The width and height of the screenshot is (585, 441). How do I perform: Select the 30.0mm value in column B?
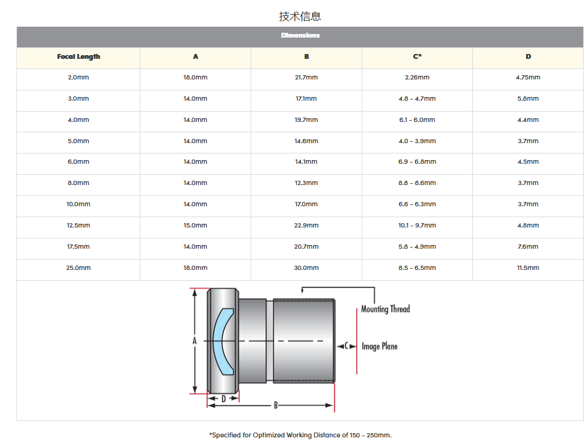(x=306, y=268)
